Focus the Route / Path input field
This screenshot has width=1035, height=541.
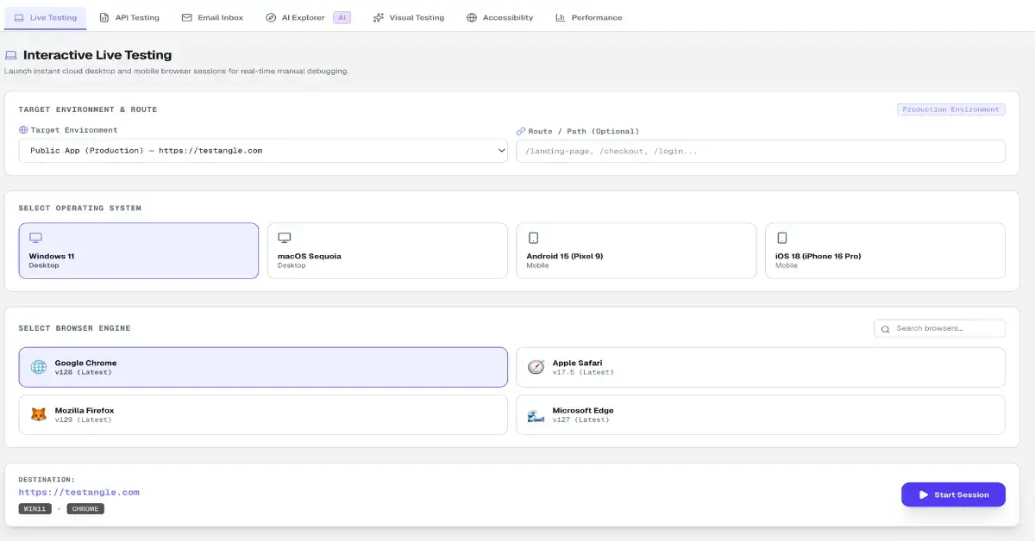[x=761, y=151]
